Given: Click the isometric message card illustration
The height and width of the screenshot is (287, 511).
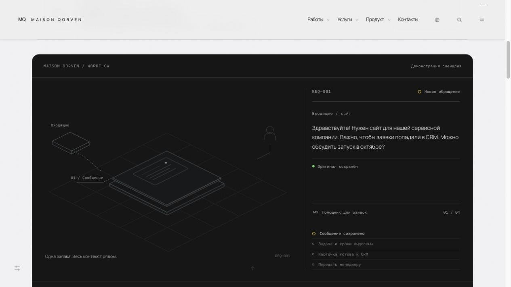Looking at the screenshot, I should [167, 183].
